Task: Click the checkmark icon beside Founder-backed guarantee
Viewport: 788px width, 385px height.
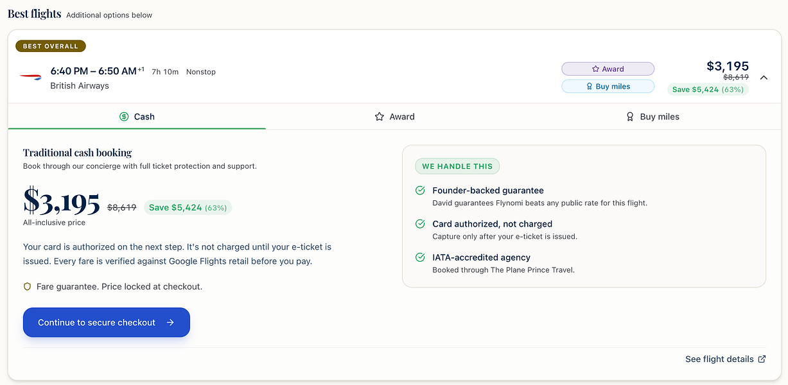Action: click(x=420, y=191)
